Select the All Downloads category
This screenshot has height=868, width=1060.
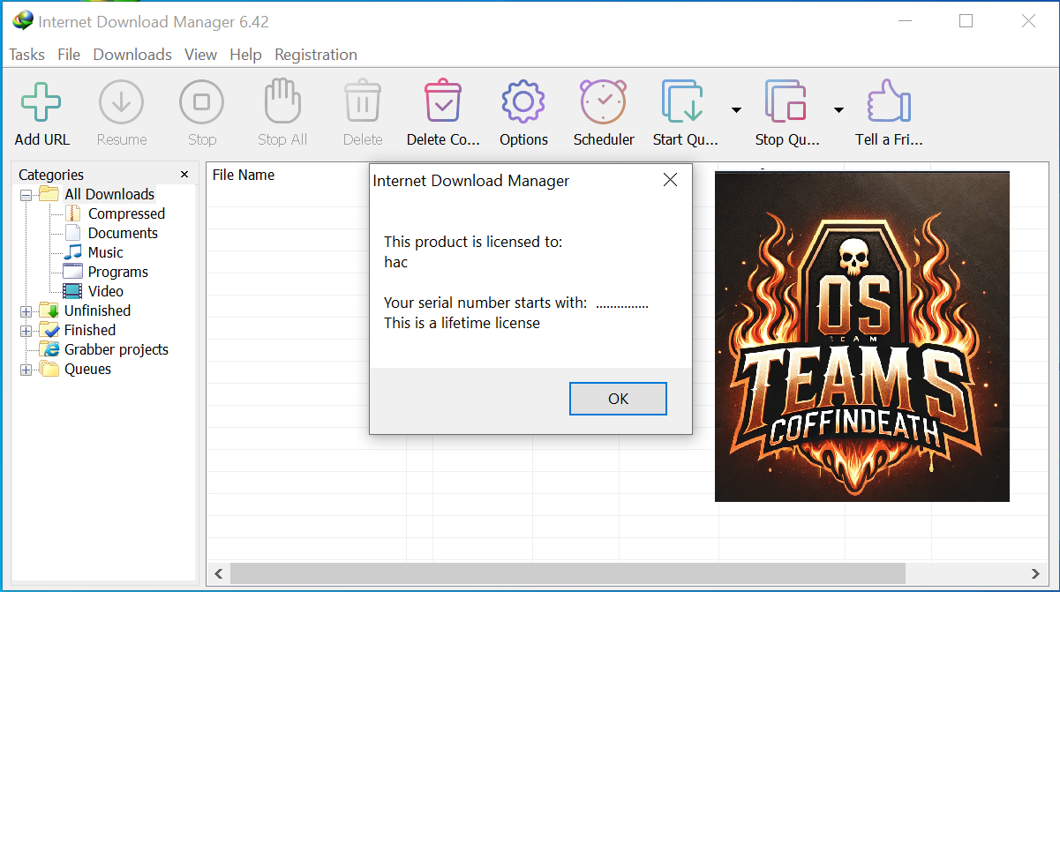(109, 194)
